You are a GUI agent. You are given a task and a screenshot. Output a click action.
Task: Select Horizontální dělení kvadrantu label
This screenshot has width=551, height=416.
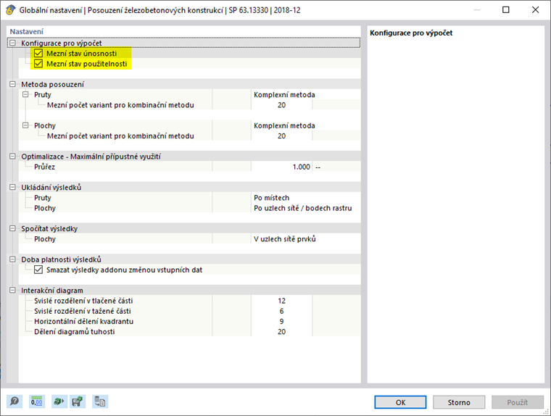coord(83,321)
